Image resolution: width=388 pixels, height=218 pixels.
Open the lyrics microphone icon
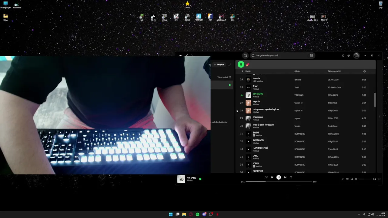coord(343,179)
